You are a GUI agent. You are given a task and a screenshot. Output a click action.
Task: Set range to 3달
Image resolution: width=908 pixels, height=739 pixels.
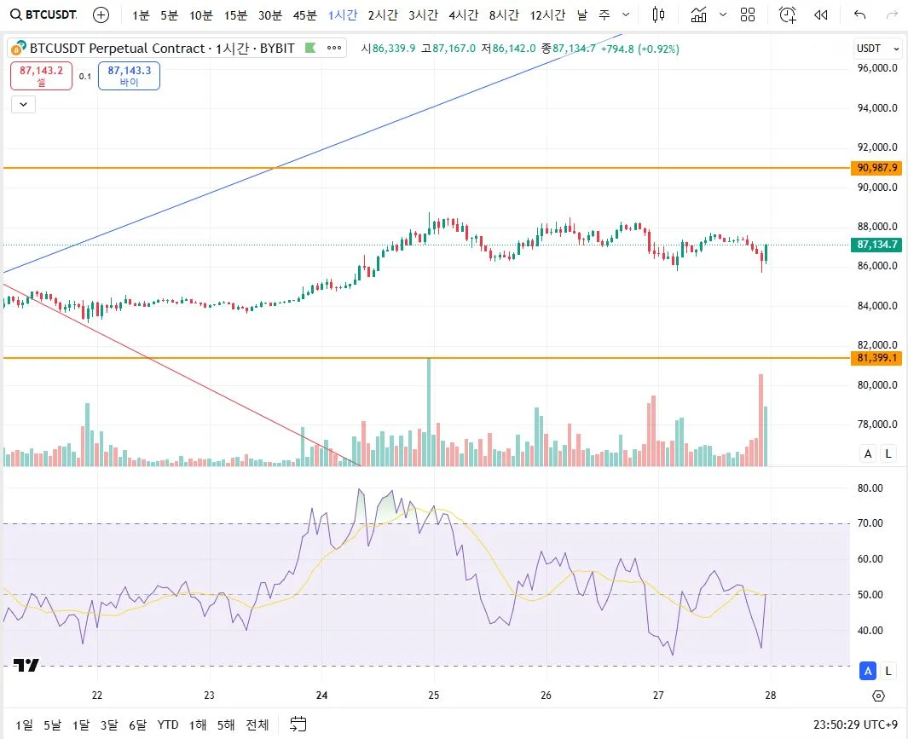109,725
